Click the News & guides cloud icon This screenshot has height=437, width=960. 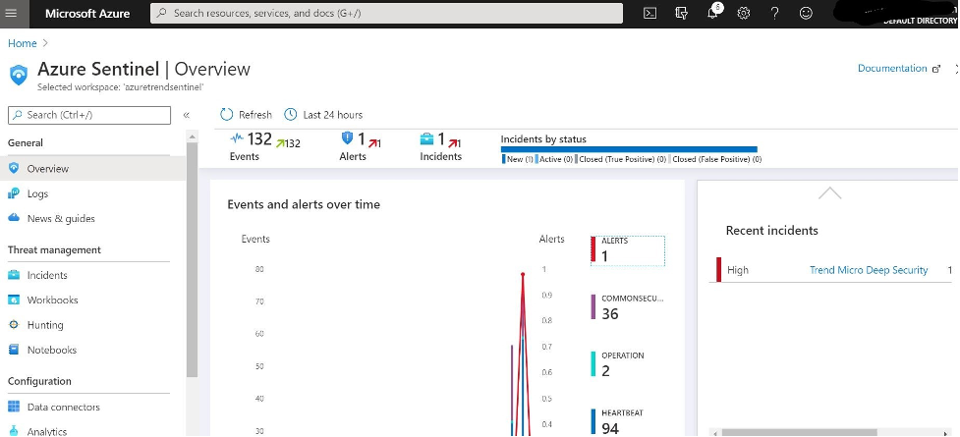(14, 218)
